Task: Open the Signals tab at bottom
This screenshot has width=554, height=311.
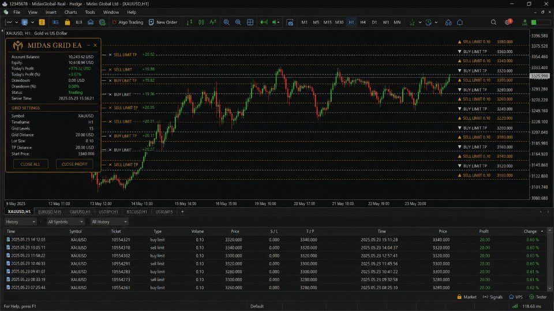Action: tap(492, 297)
